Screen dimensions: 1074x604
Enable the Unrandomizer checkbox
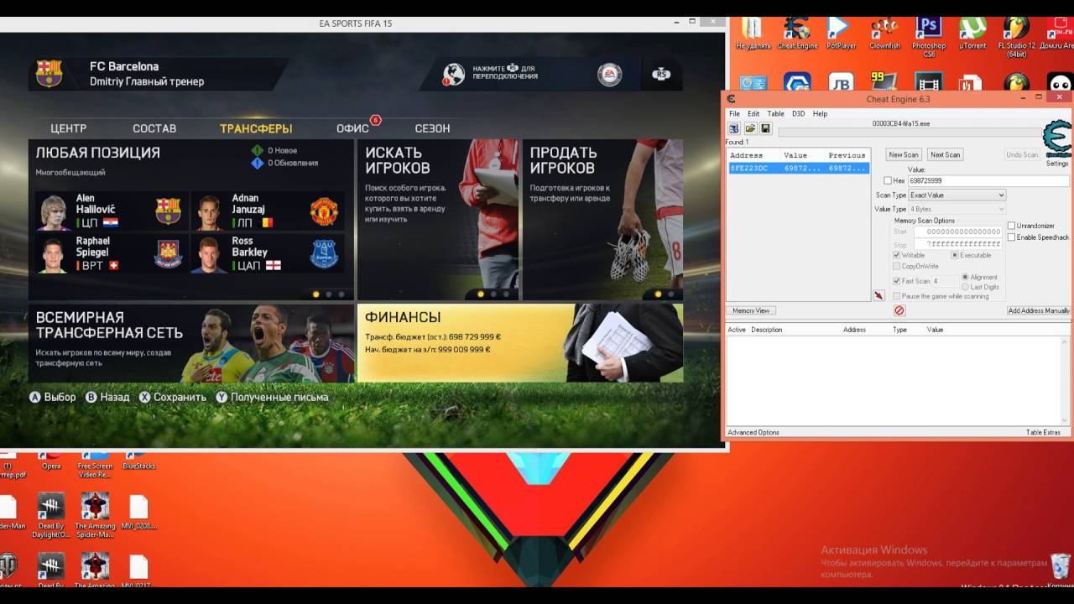coord(1011,226)
